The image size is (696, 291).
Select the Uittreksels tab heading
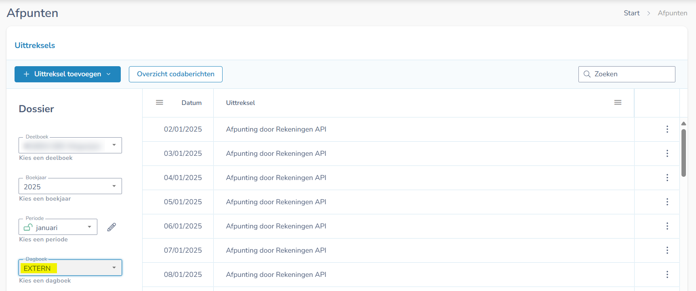tap(35, 46)
